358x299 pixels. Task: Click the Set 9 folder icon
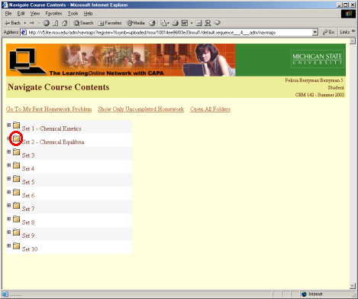click(x=17, y=232)
